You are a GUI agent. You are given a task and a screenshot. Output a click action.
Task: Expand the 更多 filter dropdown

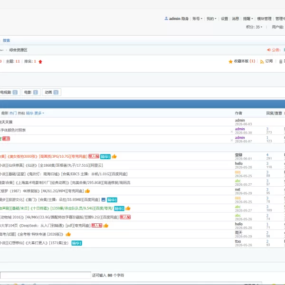(39, 113)
